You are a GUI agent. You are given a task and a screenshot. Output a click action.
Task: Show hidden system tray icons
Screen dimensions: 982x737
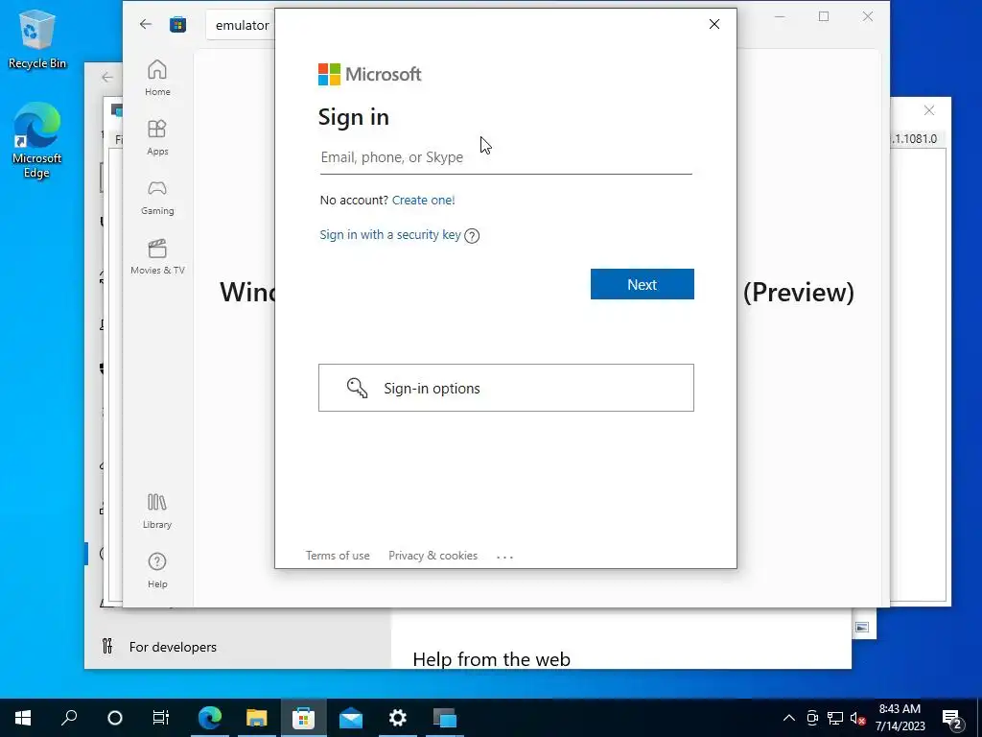tap(789, 718)
